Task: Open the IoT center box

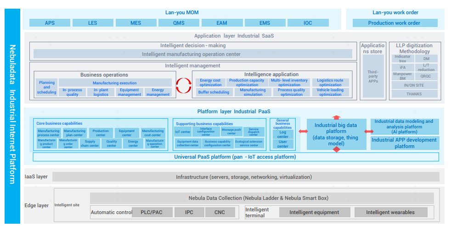Action: click(x=183, y=132)
